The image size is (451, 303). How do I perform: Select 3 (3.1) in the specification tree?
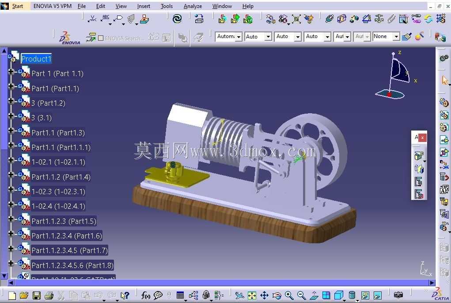click(x=42, y=118)
